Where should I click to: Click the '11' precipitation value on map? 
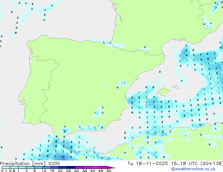click(63, 157)
